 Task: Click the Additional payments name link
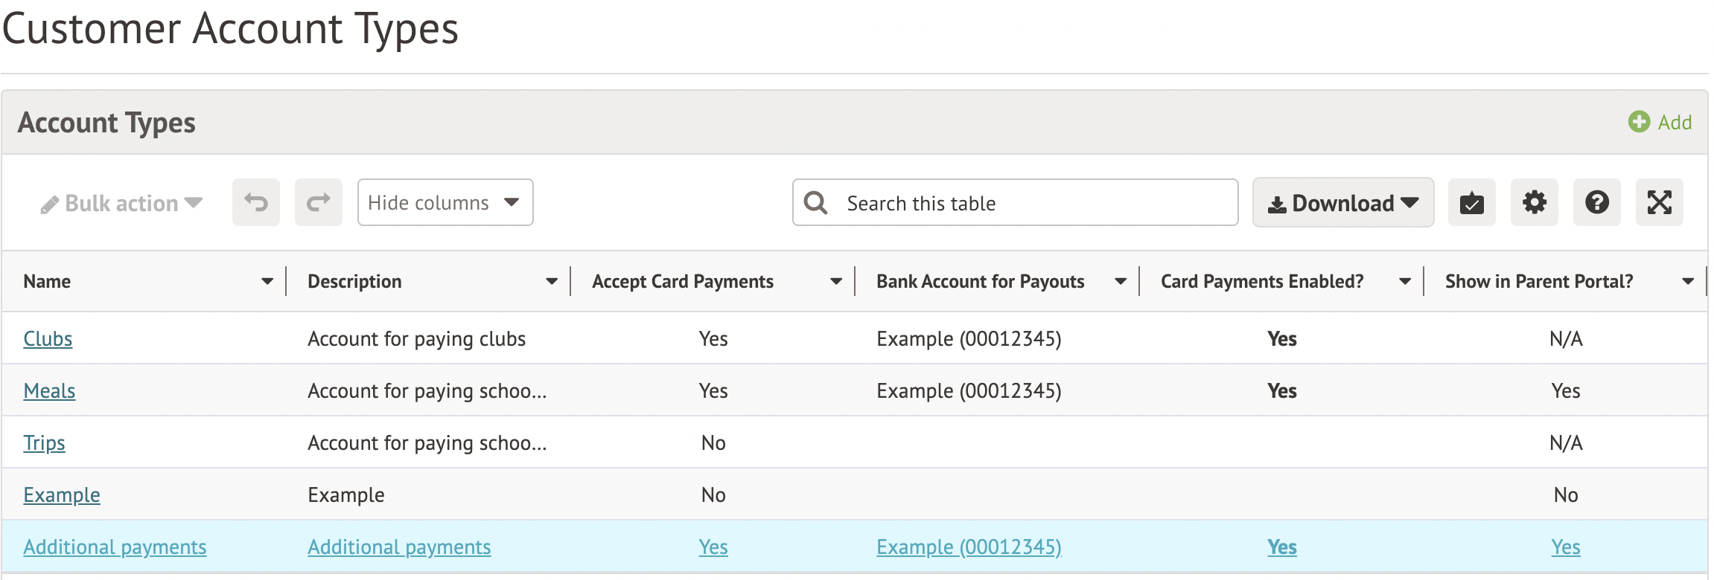tap(115, 547)
